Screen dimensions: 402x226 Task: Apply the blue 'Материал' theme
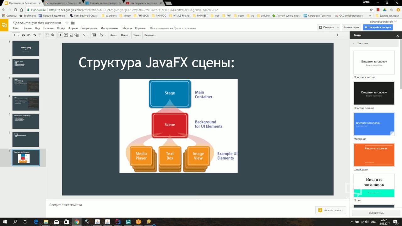point(374,124)
